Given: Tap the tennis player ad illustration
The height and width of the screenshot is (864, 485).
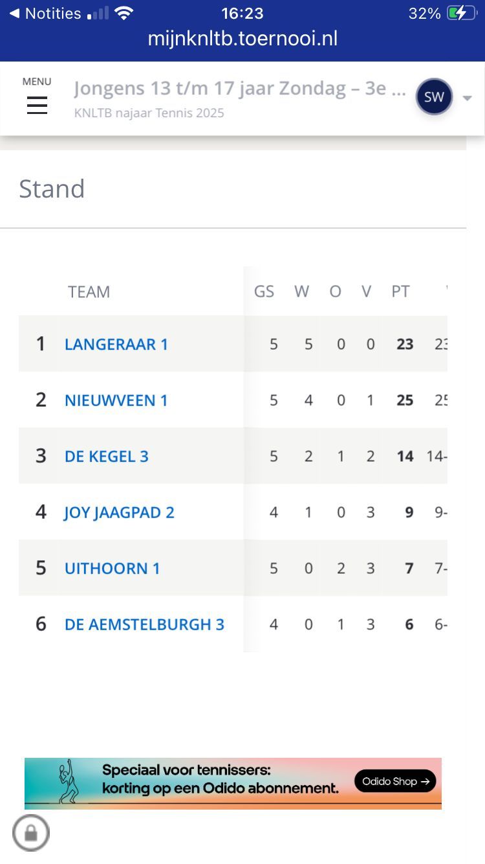Looking at the screenshot, I should [x=68, y=782].
